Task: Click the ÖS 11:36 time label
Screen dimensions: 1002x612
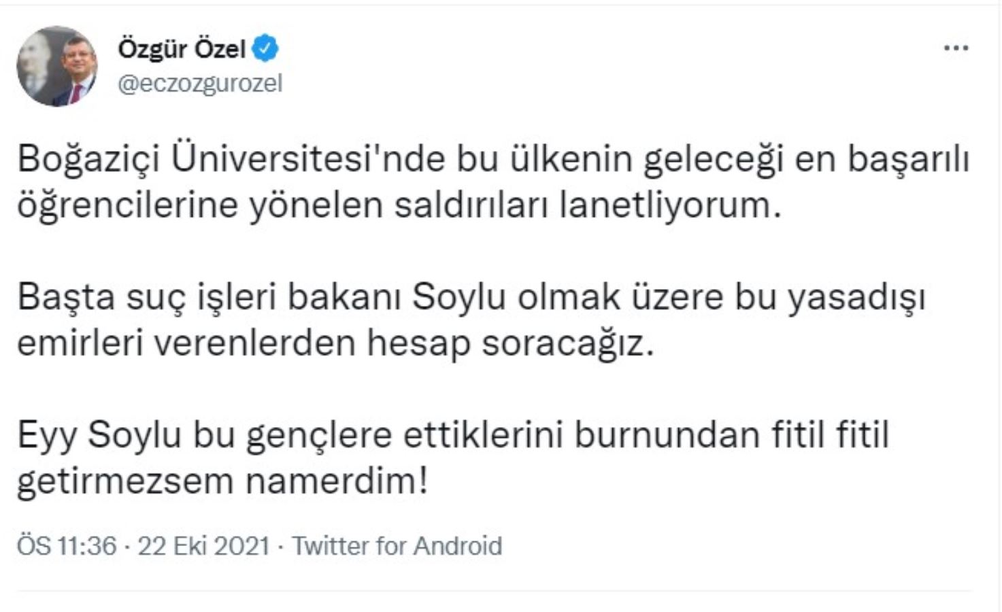Action: coord(65,544)
